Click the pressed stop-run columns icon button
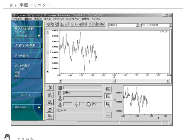Viewport: 184px width, 140px height. pos(50,102)
